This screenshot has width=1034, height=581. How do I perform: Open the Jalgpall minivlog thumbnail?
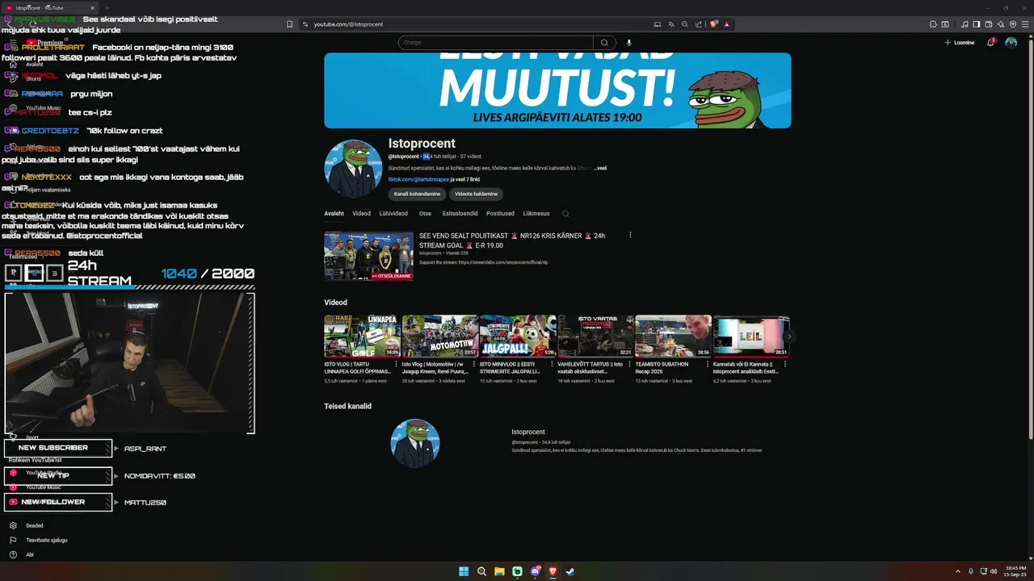point(517,336)
